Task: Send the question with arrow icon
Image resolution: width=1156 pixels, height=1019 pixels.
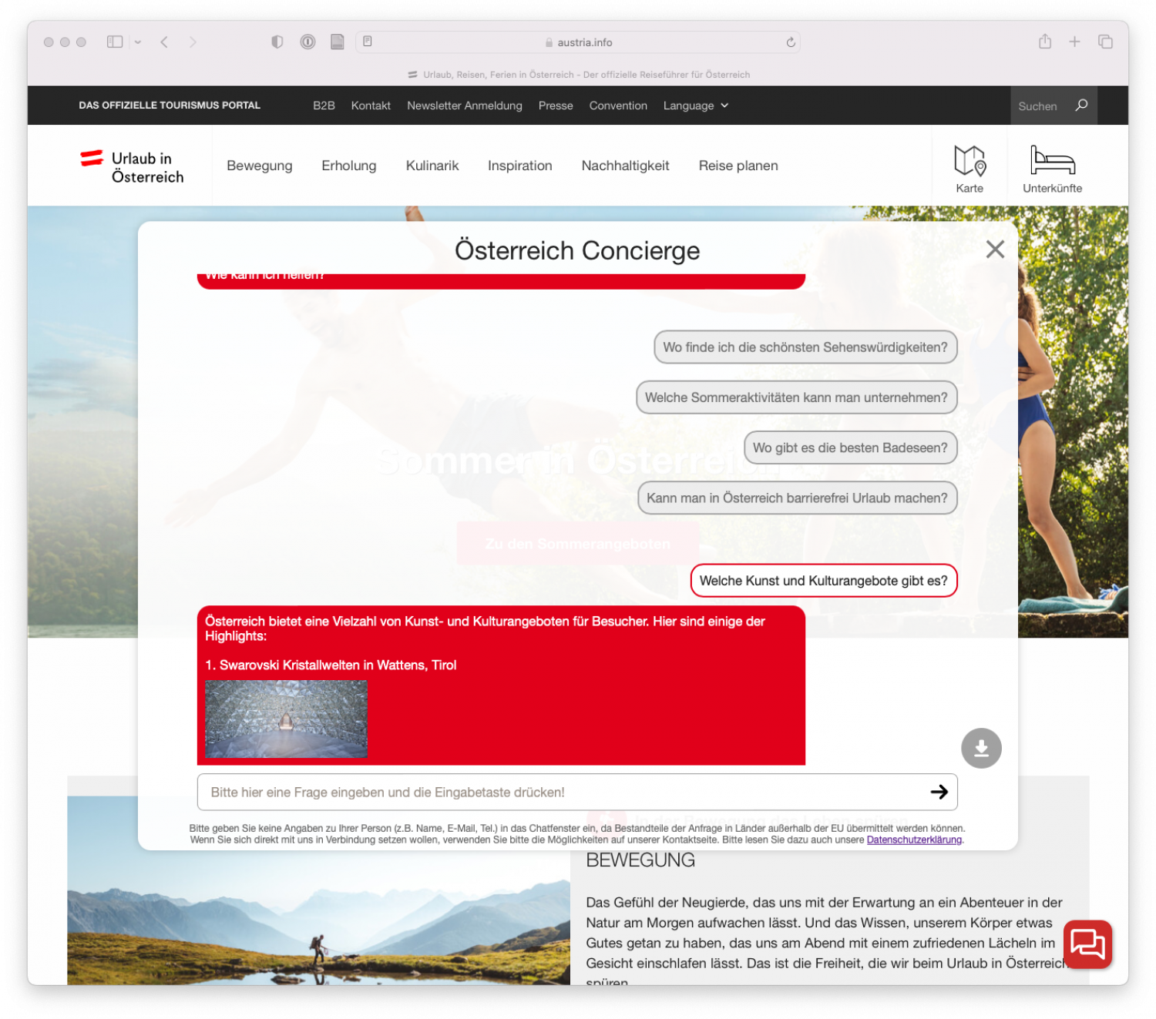Action: tap(939, 792)
